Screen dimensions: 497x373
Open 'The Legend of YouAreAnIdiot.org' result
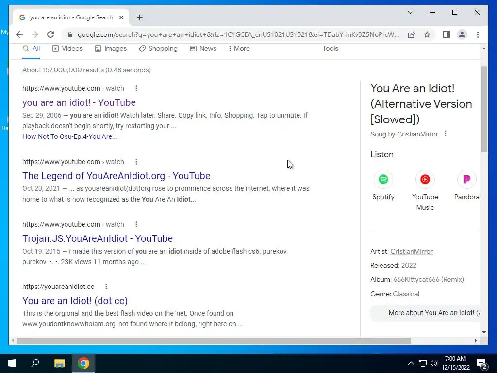pos(116,176)
